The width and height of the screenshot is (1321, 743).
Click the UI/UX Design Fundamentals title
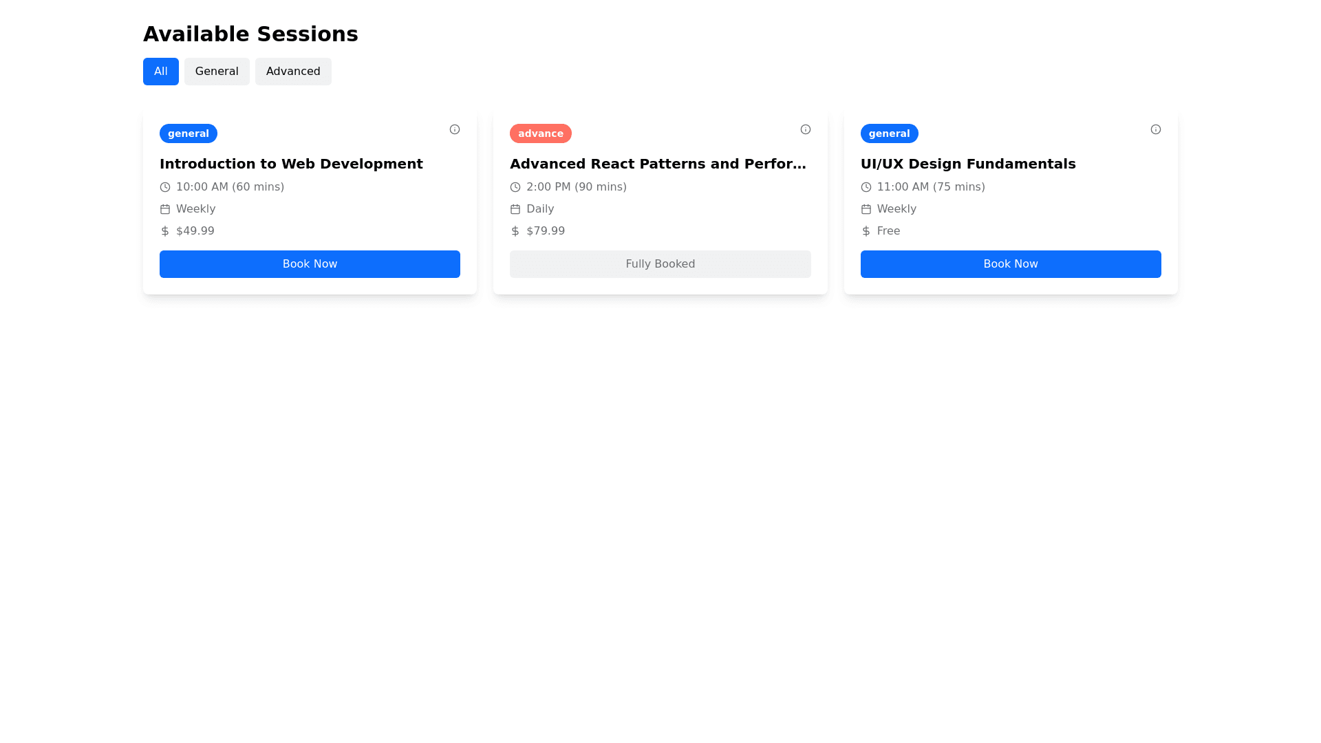[967, 164]
